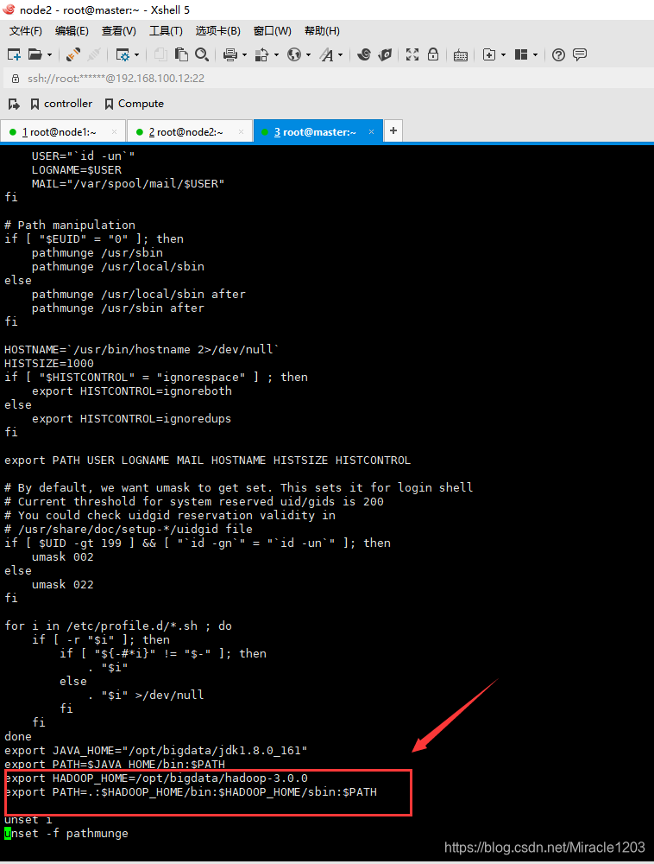This screenshot has width=654, height=864.
Task: Click the Paste icon
Action: (181, 54)
